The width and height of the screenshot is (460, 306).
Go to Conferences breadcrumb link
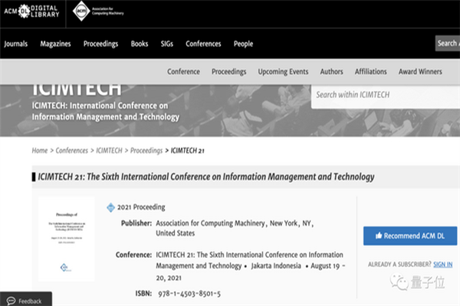(71, 151)
